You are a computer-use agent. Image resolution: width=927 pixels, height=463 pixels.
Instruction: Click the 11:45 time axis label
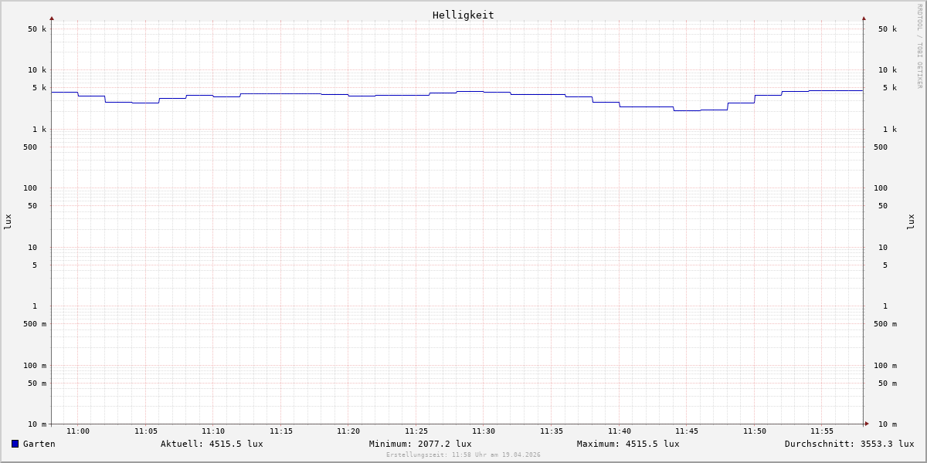pyautogui.click(x=687, y=431)
